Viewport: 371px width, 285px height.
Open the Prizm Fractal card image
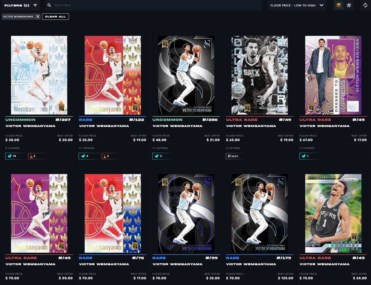click(x=333, y=213)
